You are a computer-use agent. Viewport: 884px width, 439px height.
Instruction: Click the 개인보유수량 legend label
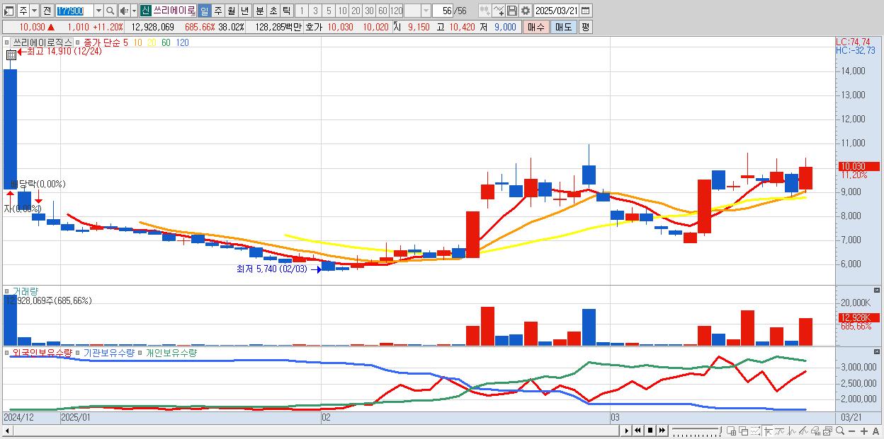tap(171, 352)
